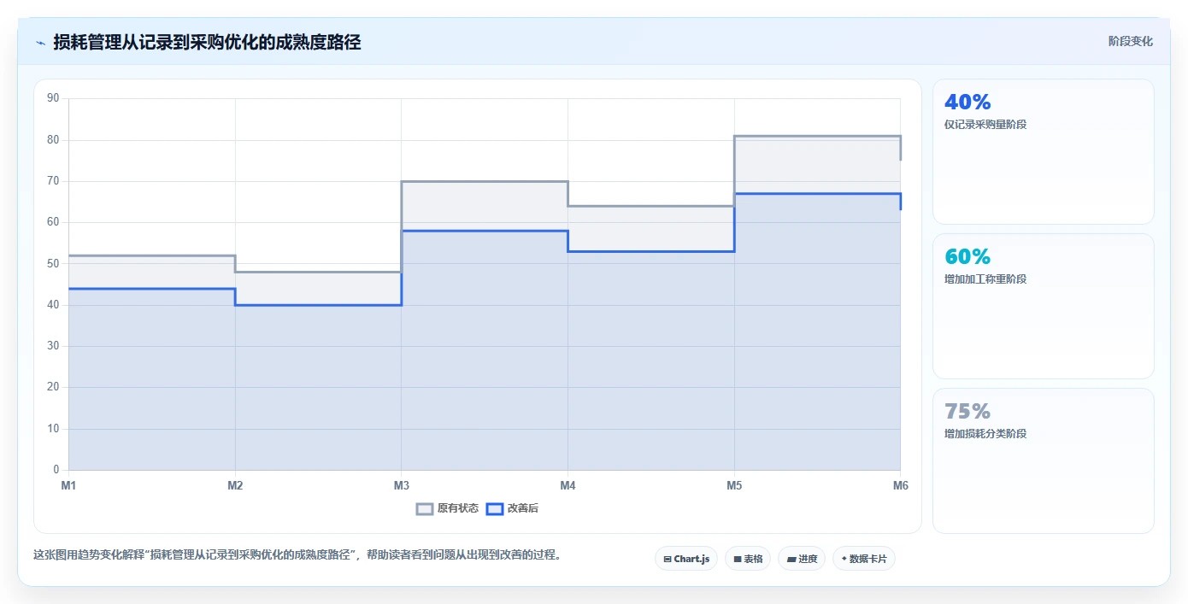Open the 75% 增加损耗分类阶段 card
The image size is (1188, 604).
coord(1043,461)
